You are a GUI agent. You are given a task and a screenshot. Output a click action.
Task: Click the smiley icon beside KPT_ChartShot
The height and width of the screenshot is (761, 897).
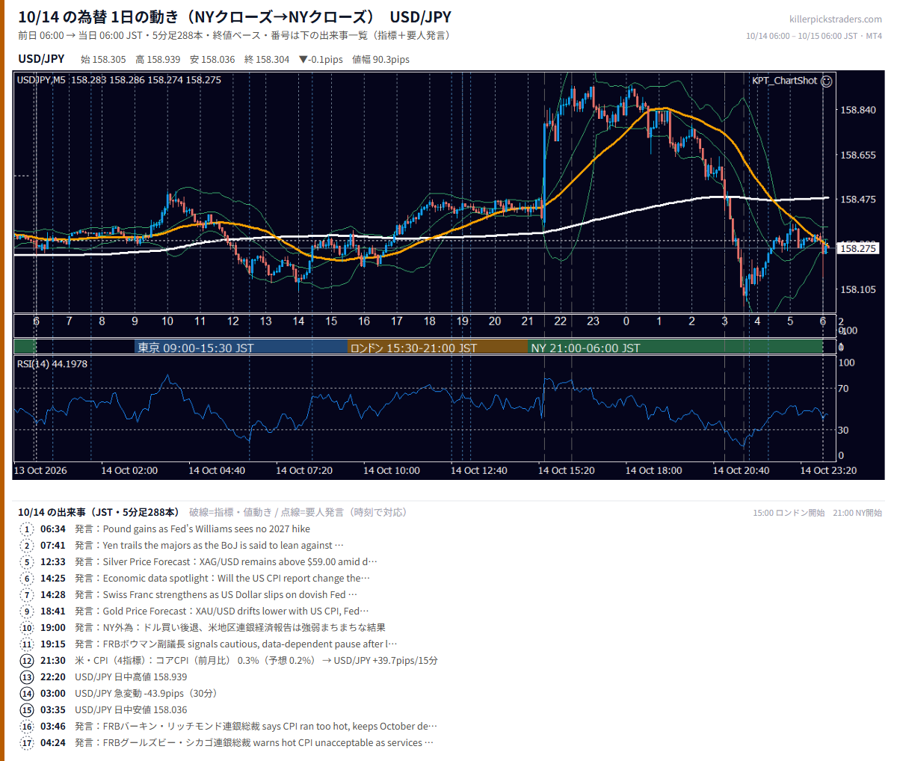826,81
